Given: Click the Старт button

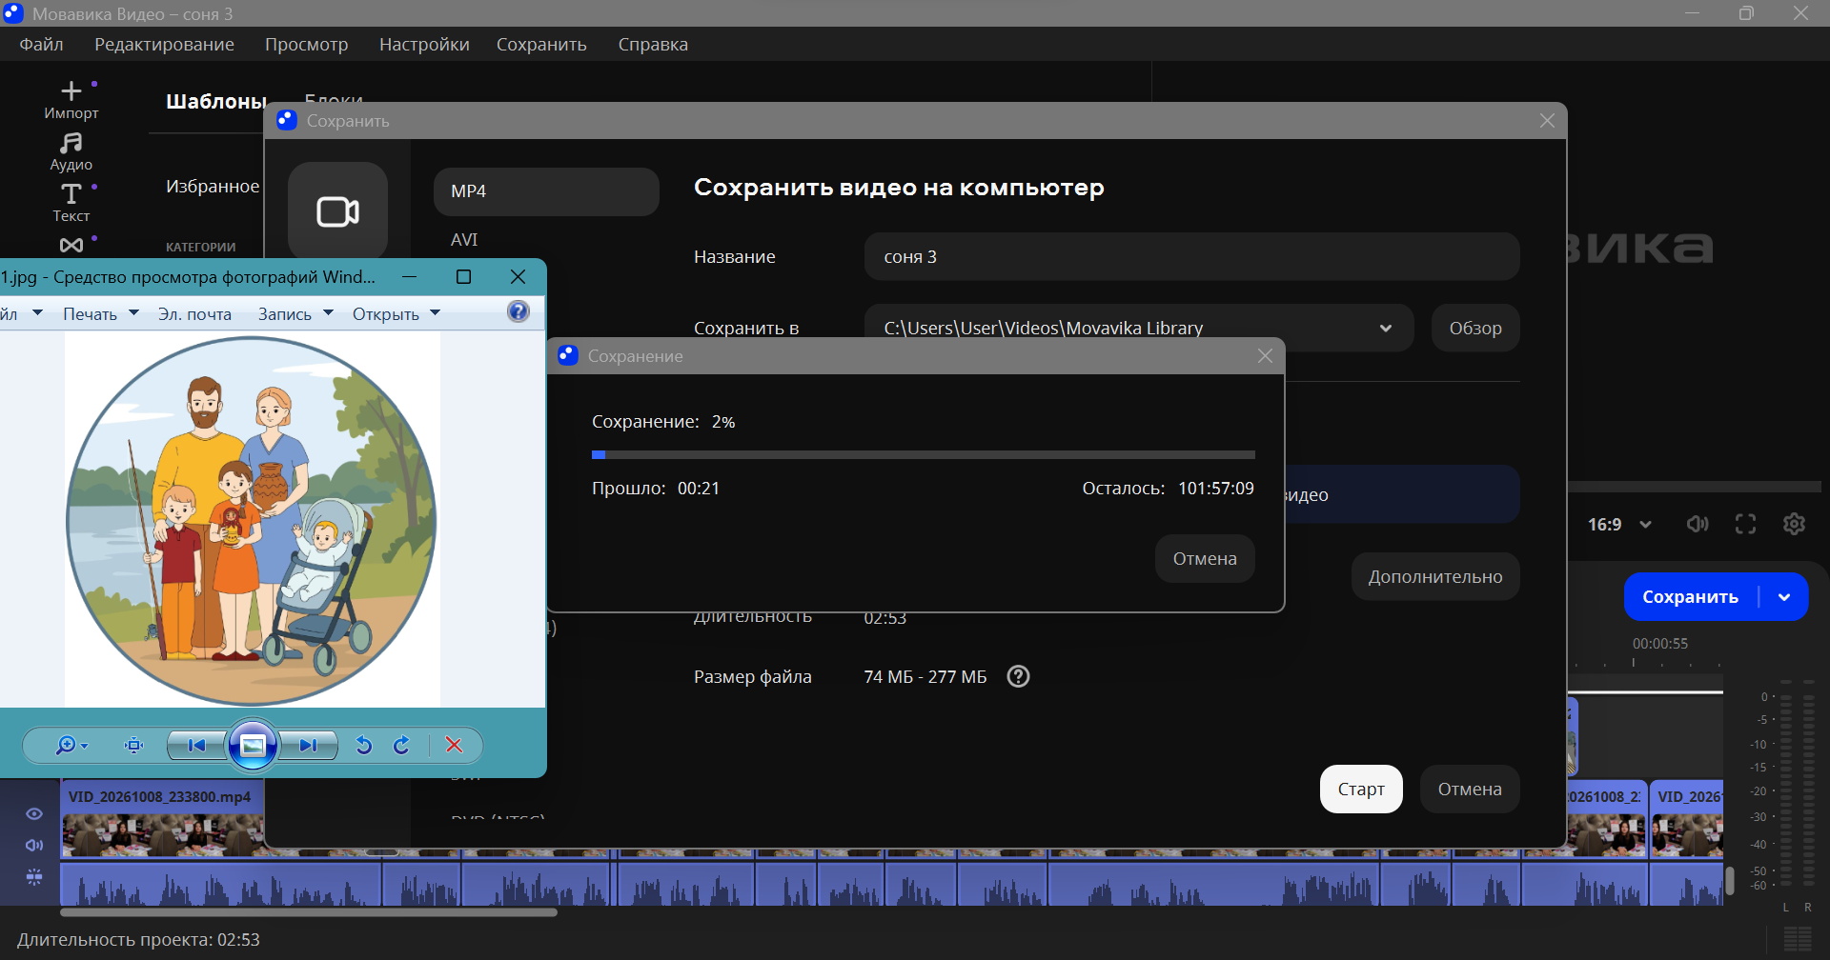Looking at the screenshot, I should (1361, 790).
